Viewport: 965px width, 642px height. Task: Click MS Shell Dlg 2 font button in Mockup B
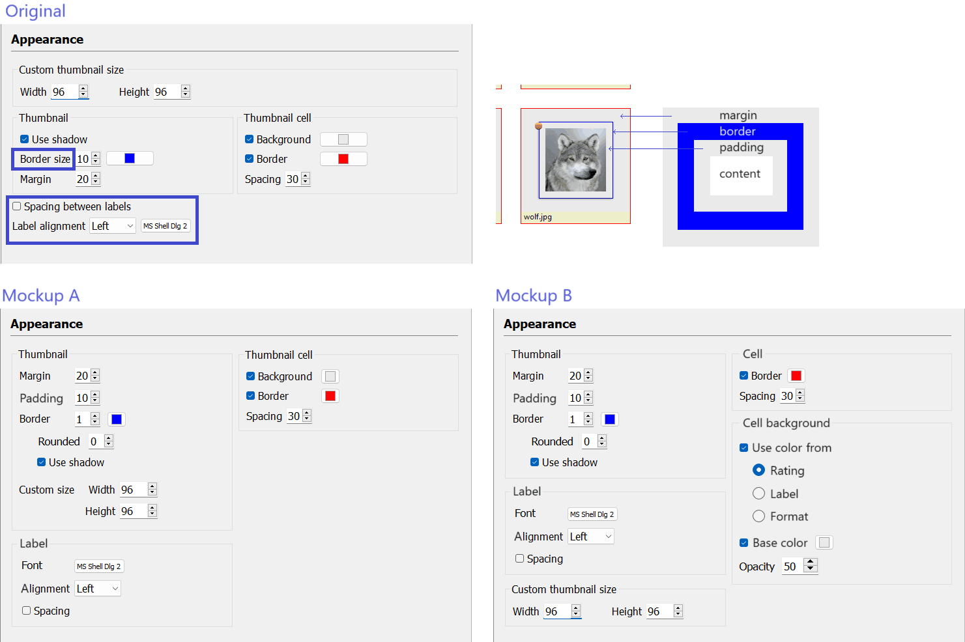(592, 514)
